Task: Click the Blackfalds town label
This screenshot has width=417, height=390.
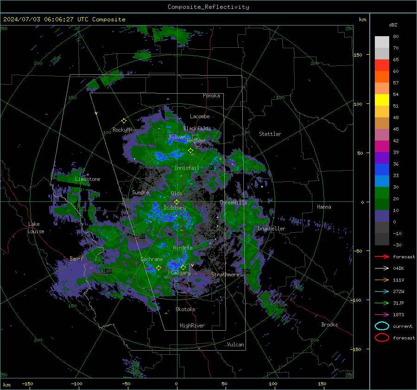Action: pyautogui.click(x=197, y=128)
